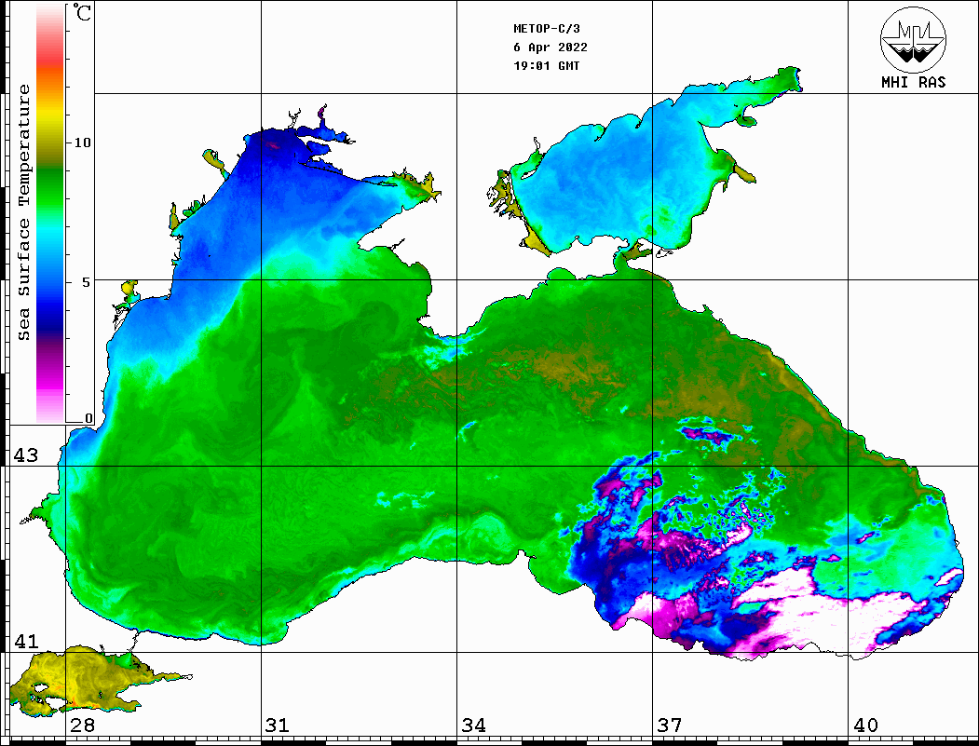Viewport: 979px width, 746px height.
Task: Click longitude label '28'
Action: click(82, 725)
